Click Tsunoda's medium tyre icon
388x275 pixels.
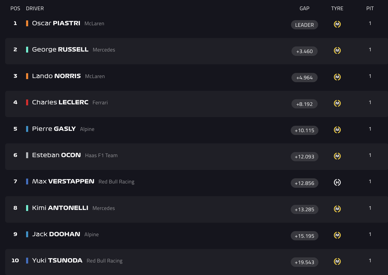(337, 261)
